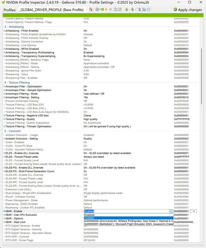Select 'Disabled' in the rBAR dropdown list
The width and height of the screenshot is (206, 248).
point(129,215)
